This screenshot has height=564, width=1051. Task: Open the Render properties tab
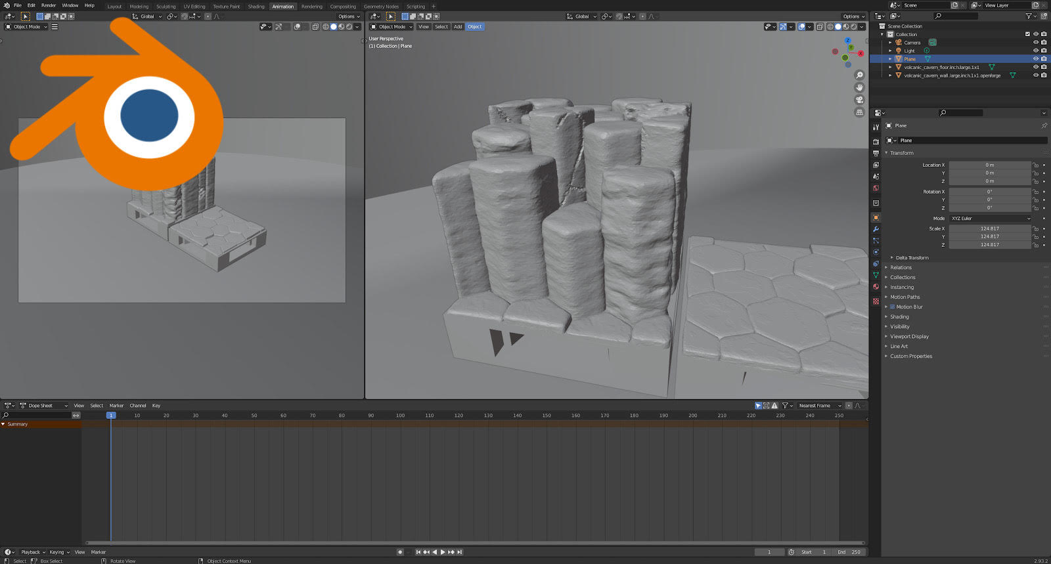point(876,141)
